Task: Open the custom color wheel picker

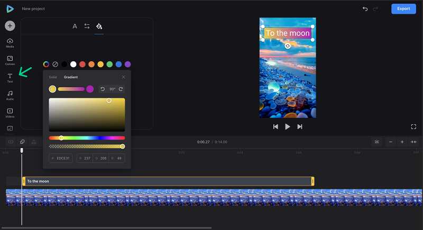Action: click(46, 64)
